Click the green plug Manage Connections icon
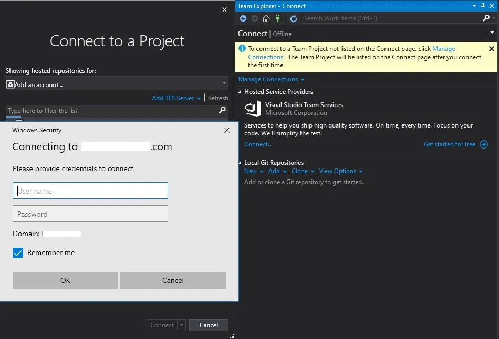The image size is (499, 339). tap(278, 18)
